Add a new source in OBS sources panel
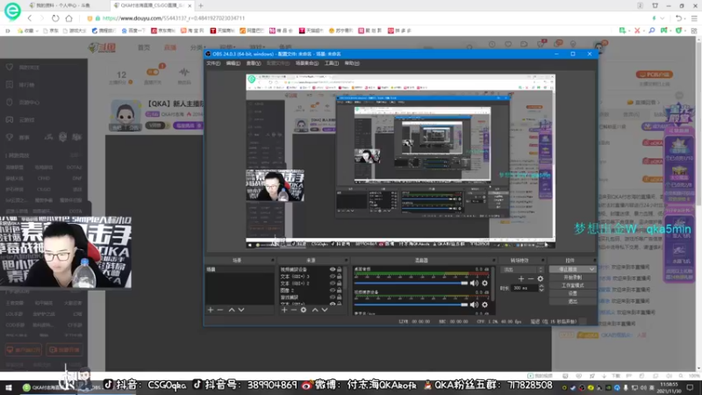Viewport: 702px width, 395px height. pyautogui.click(x=284, y=310)
